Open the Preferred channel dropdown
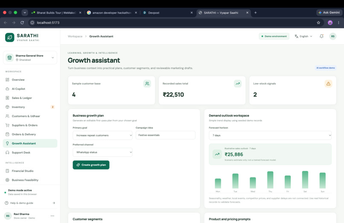The height and width of the screenshot is (223, 344). tap(102, 152)
